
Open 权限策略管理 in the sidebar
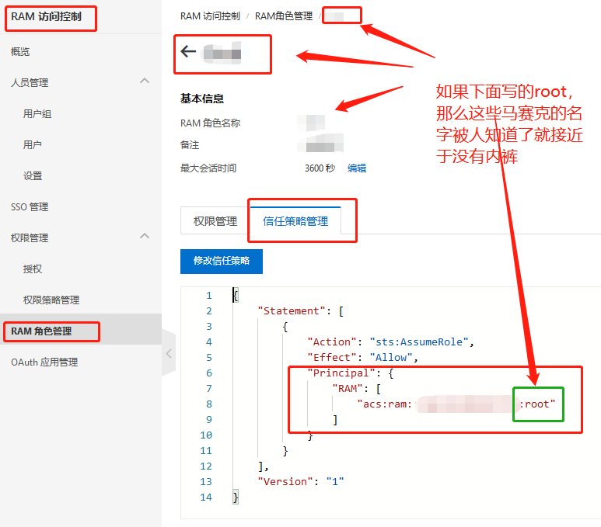[x=51, y=300]
